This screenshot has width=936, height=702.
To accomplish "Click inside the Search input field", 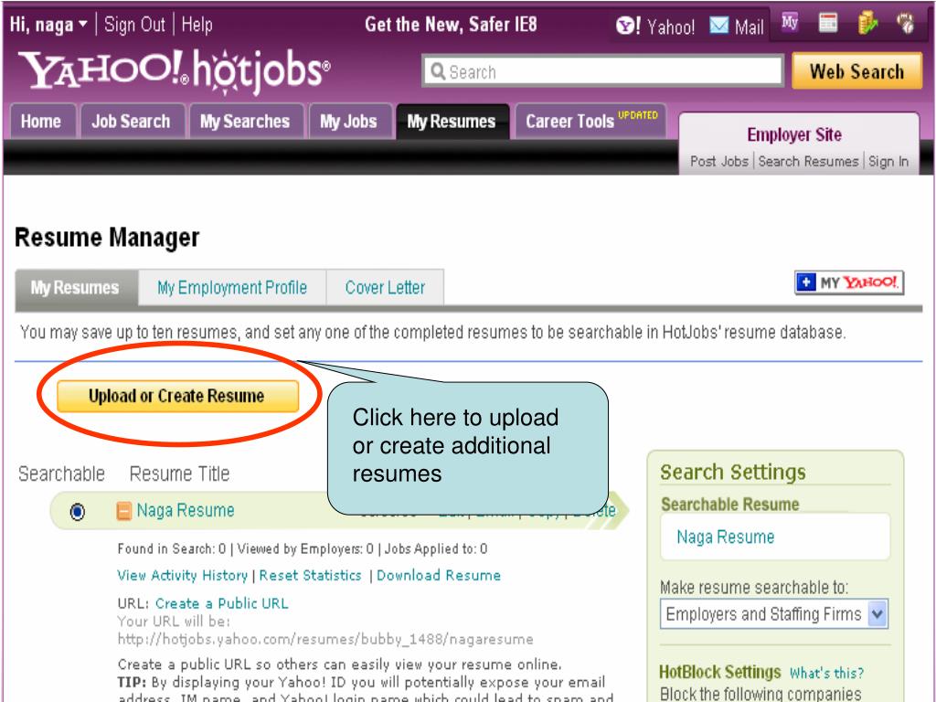I will [x=603, y=71].
